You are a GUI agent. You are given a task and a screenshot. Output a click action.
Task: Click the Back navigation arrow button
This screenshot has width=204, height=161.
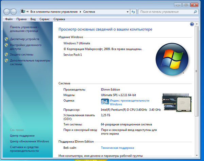pos(6,12)
